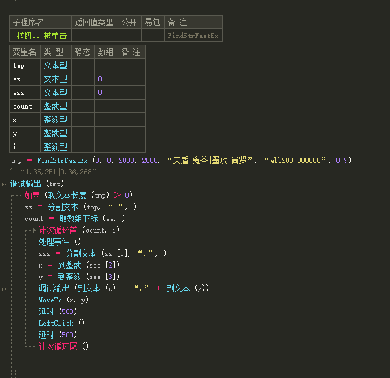Viewport: 390px width, 378px height.
Task: Click the LeftClick () statement
Action: coord(61,323)
